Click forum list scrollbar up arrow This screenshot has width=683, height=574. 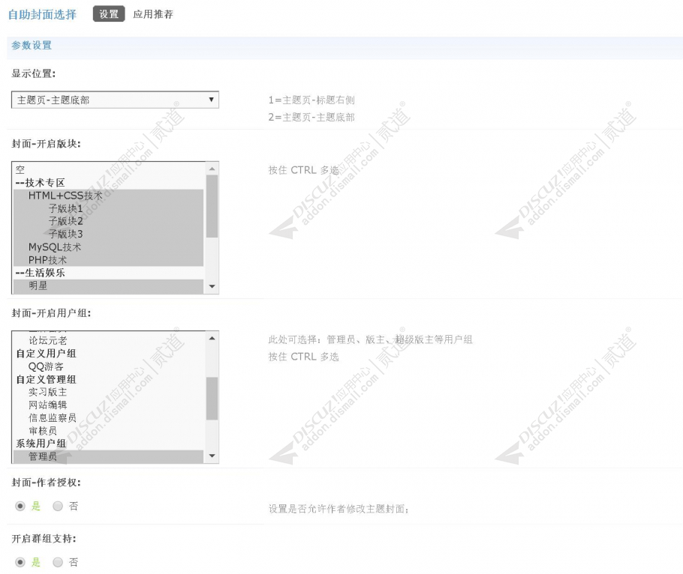212,169
